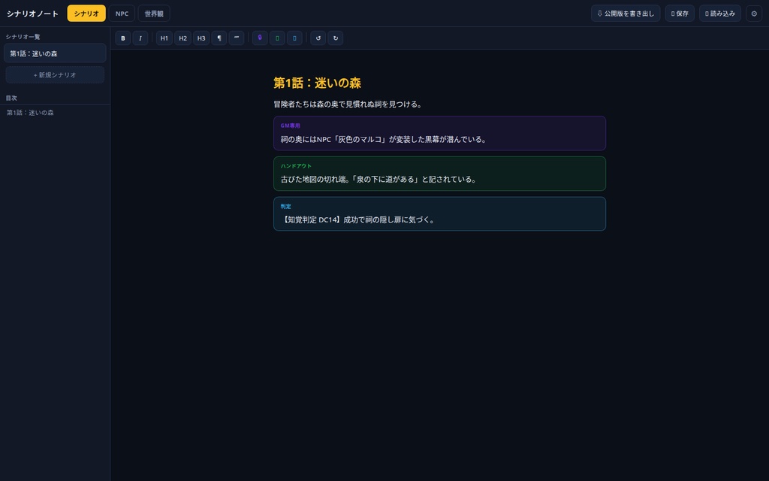This screenshot has height=481, width=769.
Task: Click the GM専用 block label
Action: tap(291, 126)
